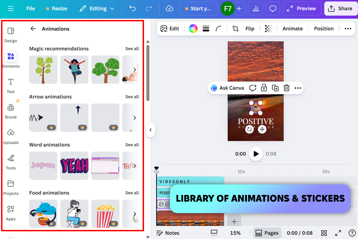The width and height of the screenshot is (358, 239).
Task: Delete the selected element with trash
Action: tap(286, 88)
